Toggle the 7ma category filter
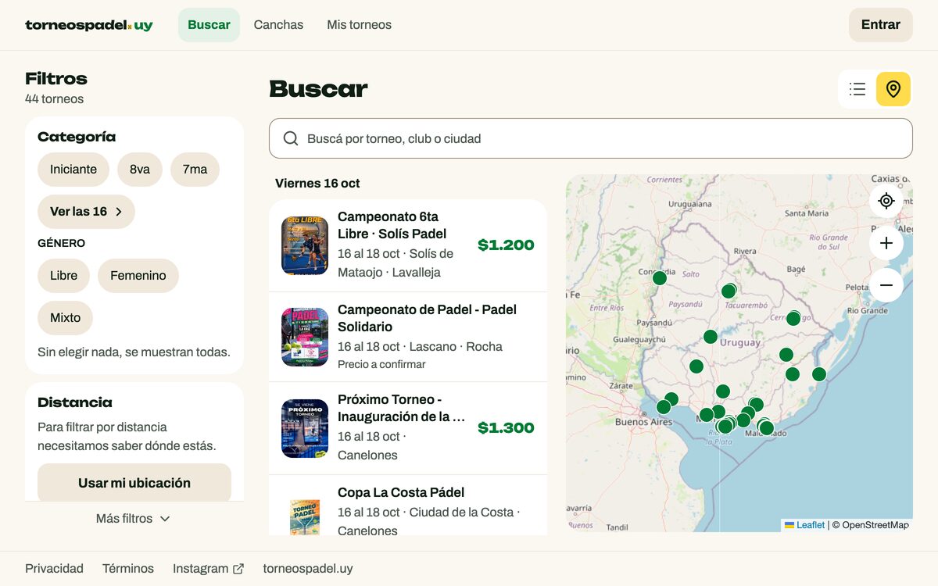 195,170
